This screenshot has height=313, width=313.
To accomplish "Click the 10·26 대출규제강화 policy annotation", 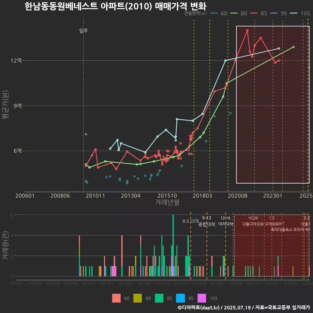I will (253, 221).
